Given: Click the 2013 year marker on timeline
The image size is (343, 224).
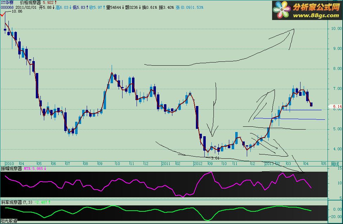Looking at the screenshot, I should coord(269,164).
